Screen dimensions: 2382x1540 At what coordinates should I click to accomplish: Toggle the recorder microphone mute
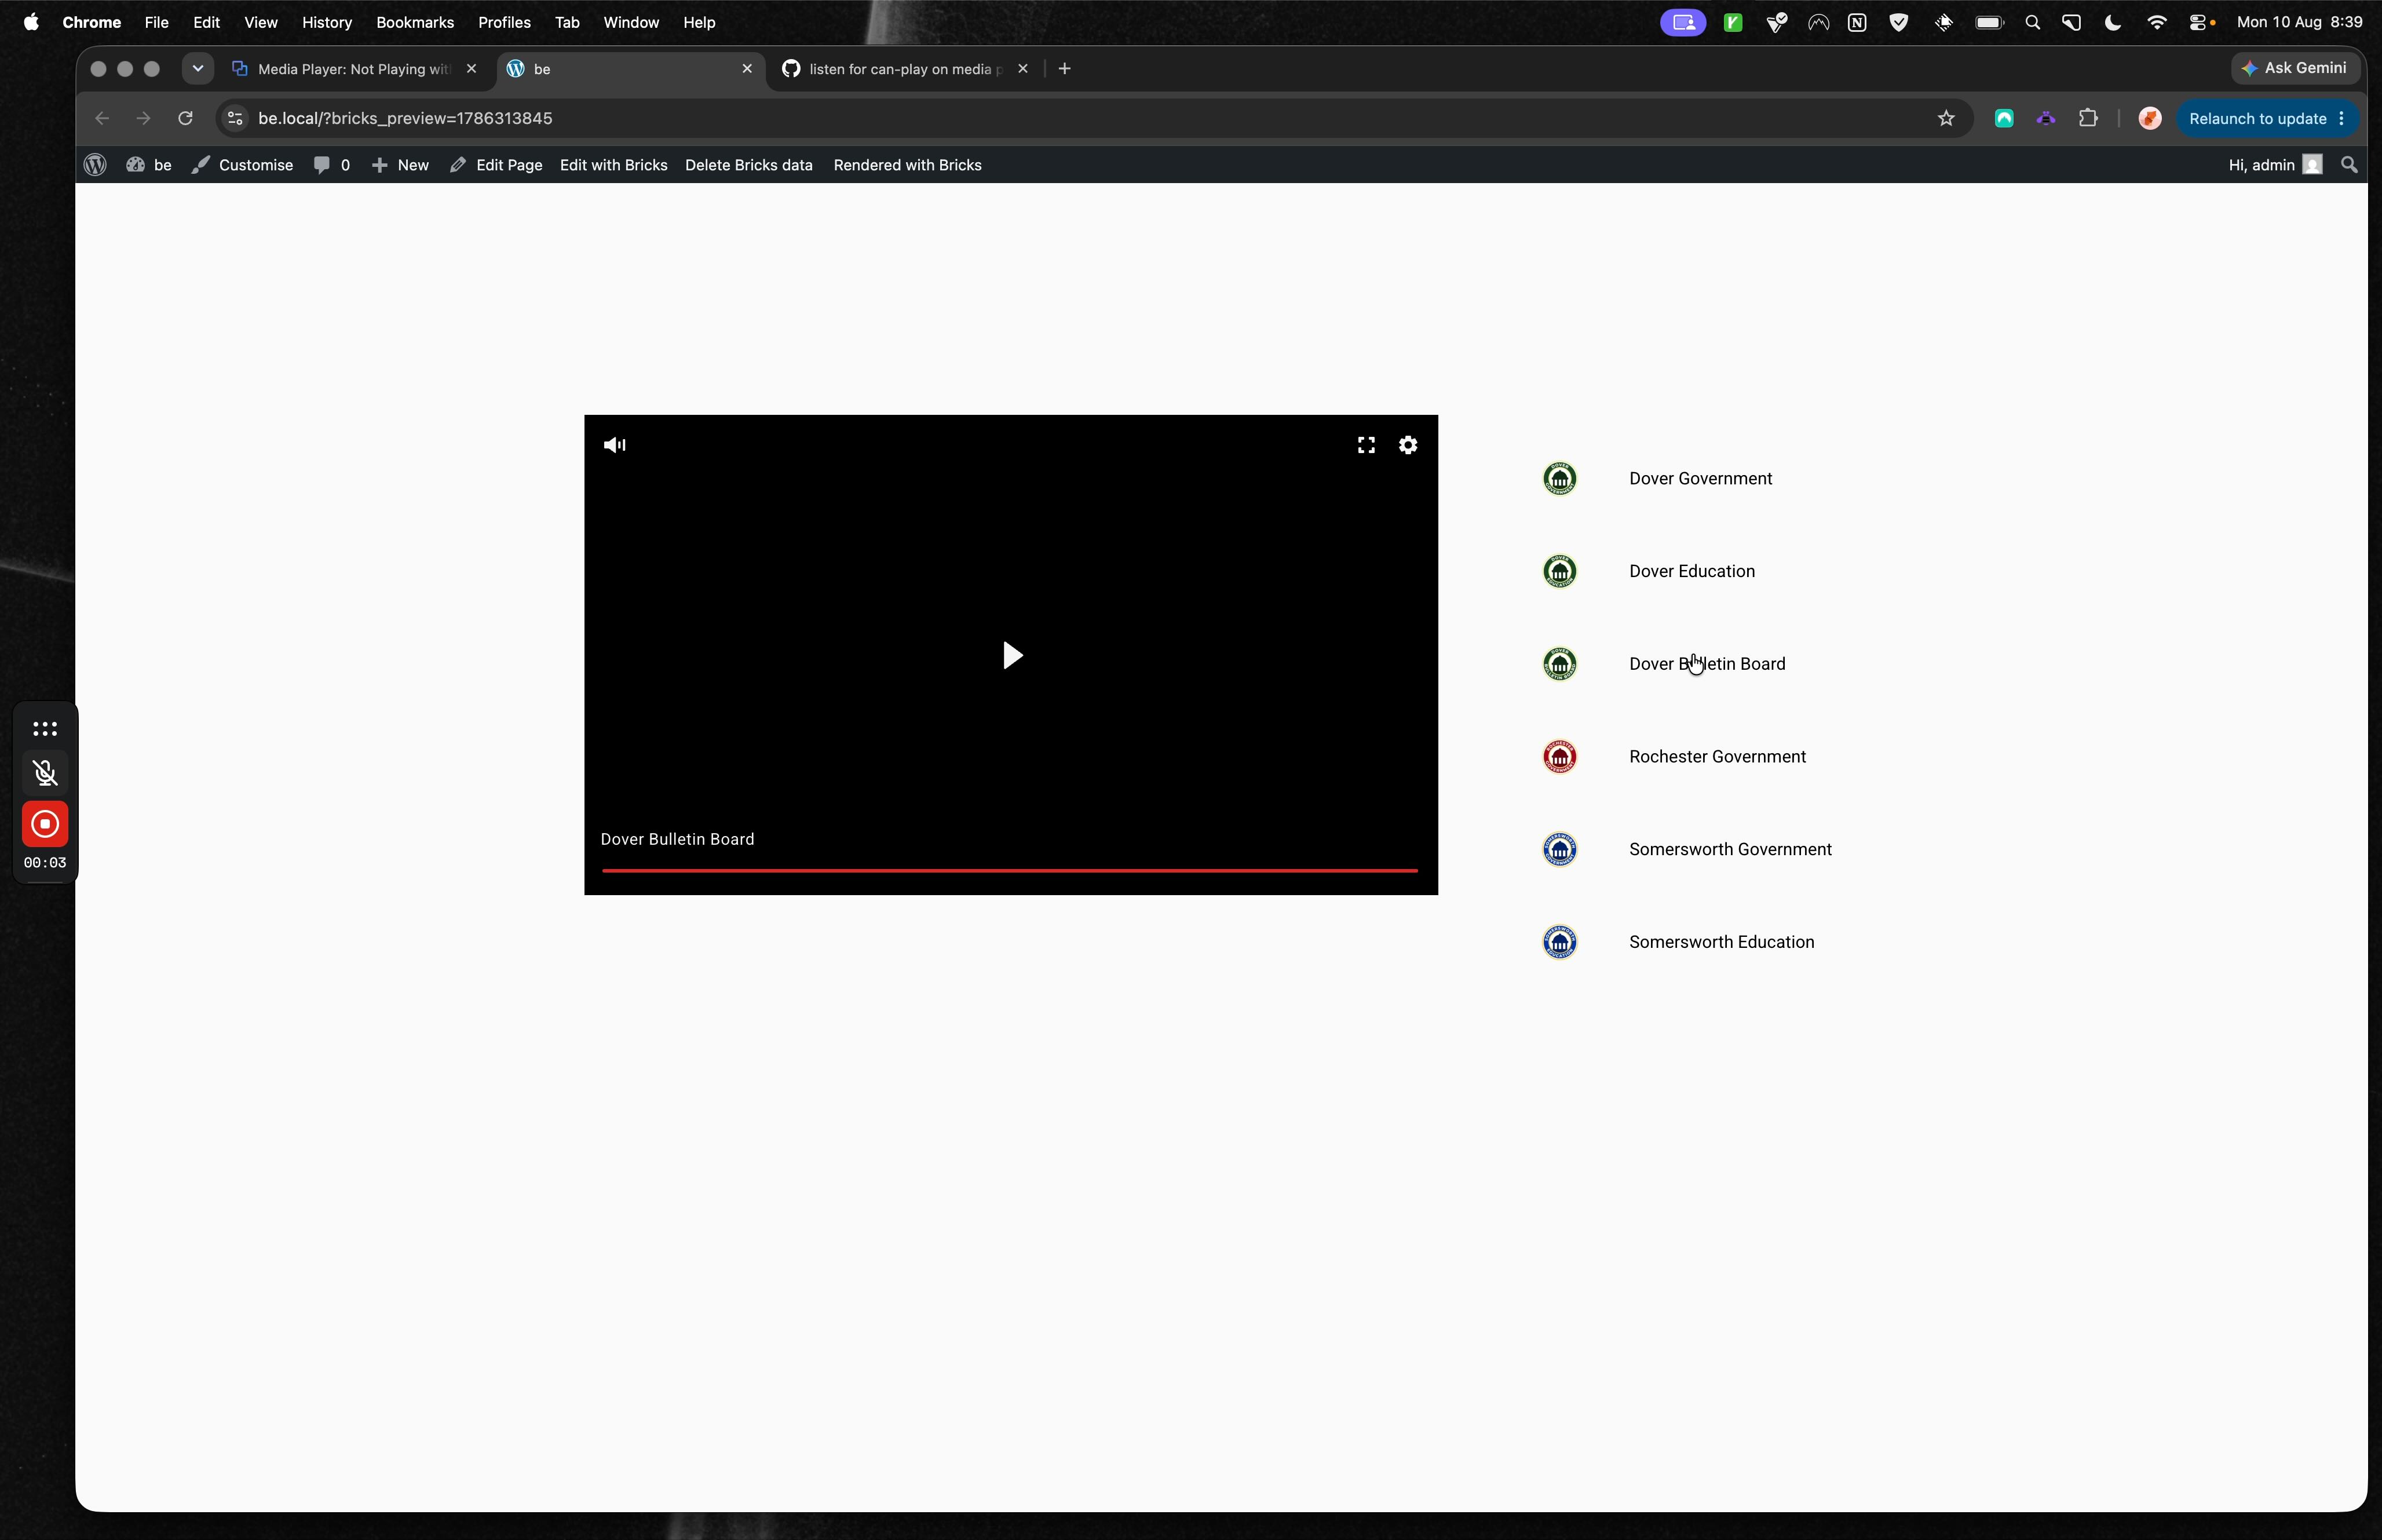45,773
